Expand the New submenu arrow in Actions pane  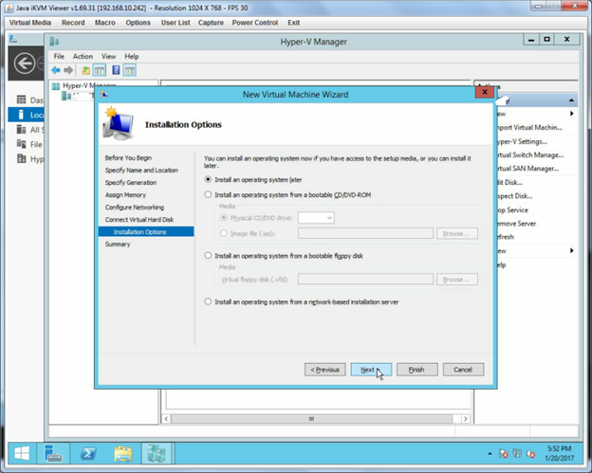(x=572, y=114)
